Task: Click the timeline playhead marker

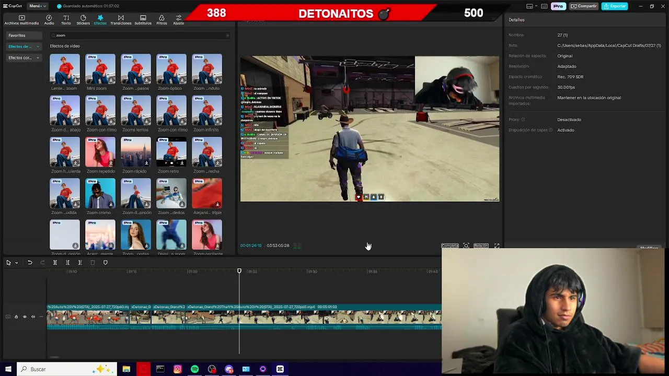Action: click(x=239, y=271)
